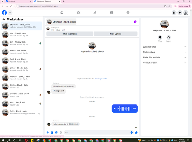Open the Groups icon in top navigation
The height and width of the screenshot is (142, 192).
click(128, 13)
